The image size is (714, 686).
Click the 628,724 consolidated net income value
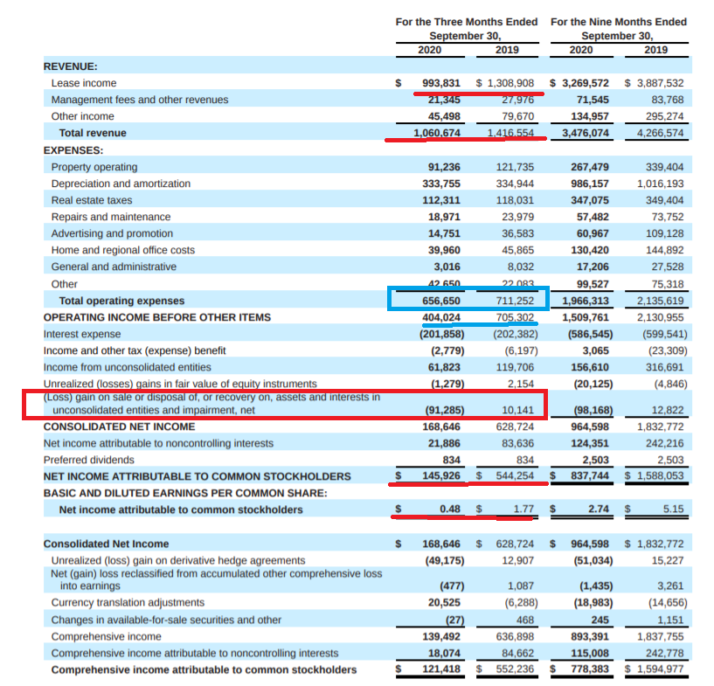click(x=515, y=426)
